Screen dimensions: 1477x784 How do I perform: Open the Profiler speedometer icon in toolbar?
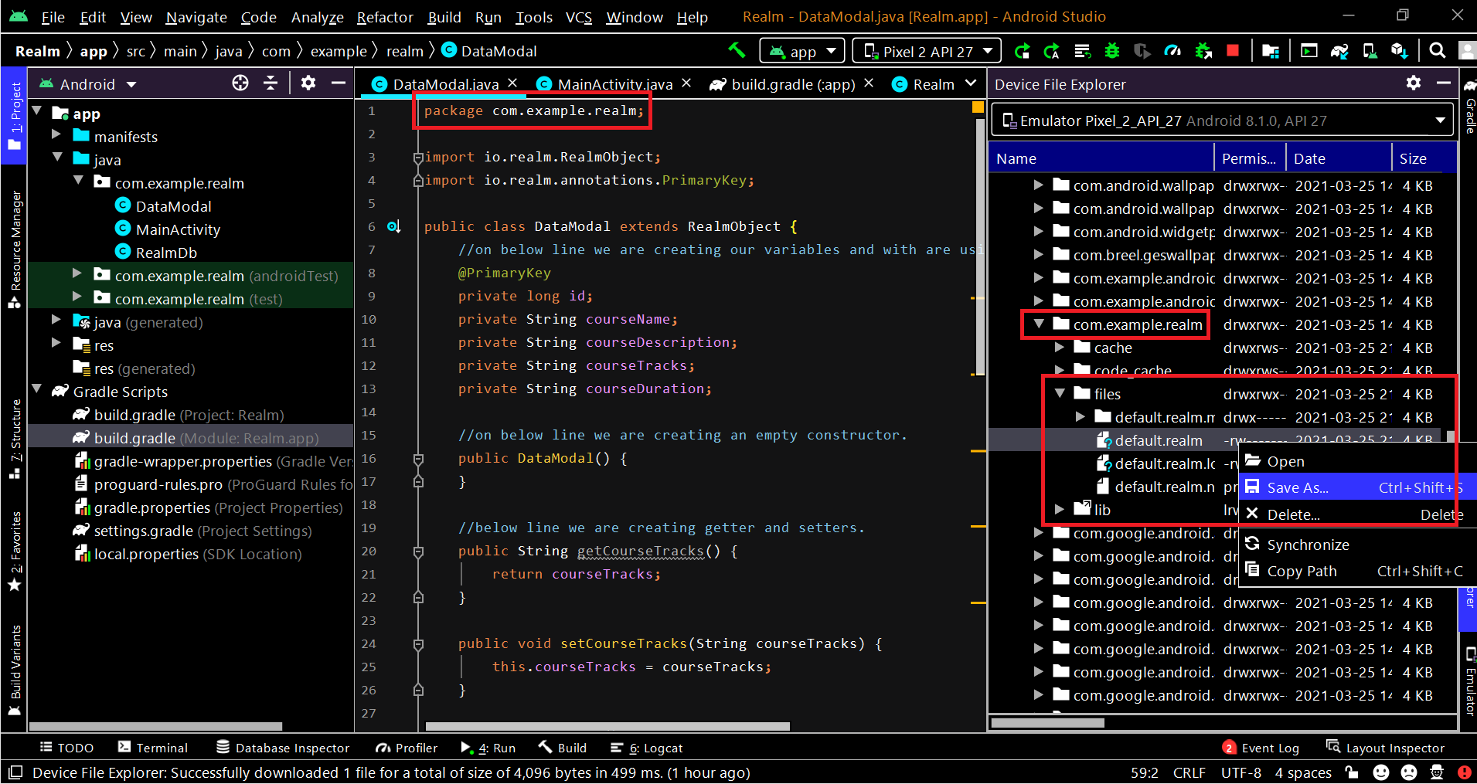[x=1172, y=51]
